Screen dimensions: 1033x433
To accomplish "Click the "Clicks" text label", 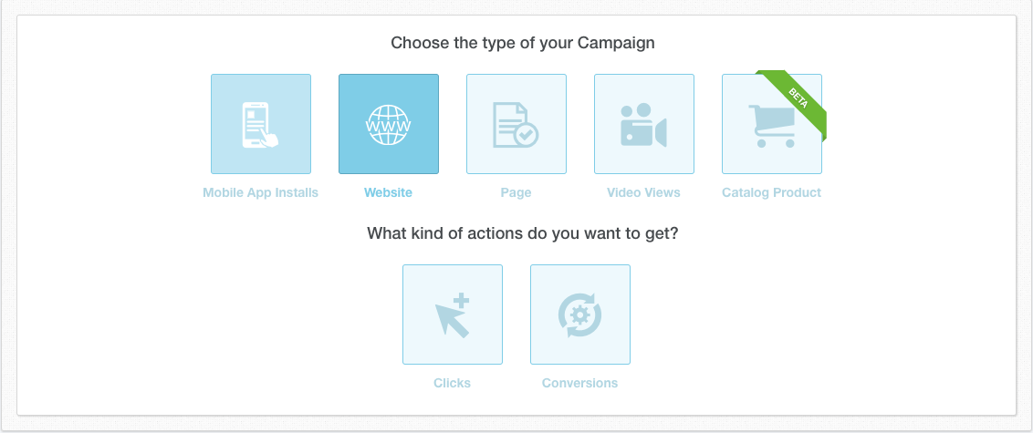I will [x=452, y=383].
